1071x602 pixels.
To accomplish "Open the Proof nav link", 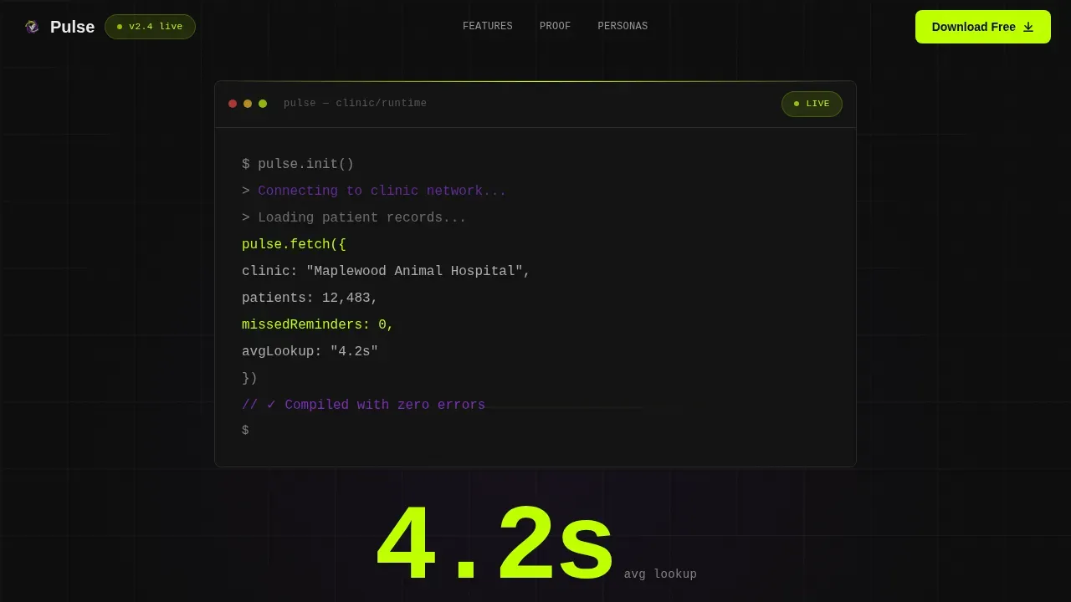I will pyautogui.click(x=555, y=27).
